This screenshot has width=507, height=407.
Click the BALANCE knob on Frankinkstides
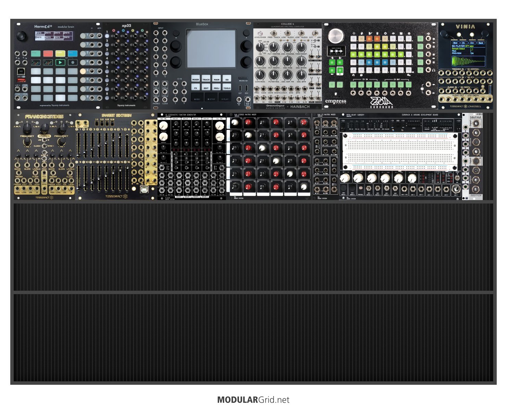tap(44, 129)
